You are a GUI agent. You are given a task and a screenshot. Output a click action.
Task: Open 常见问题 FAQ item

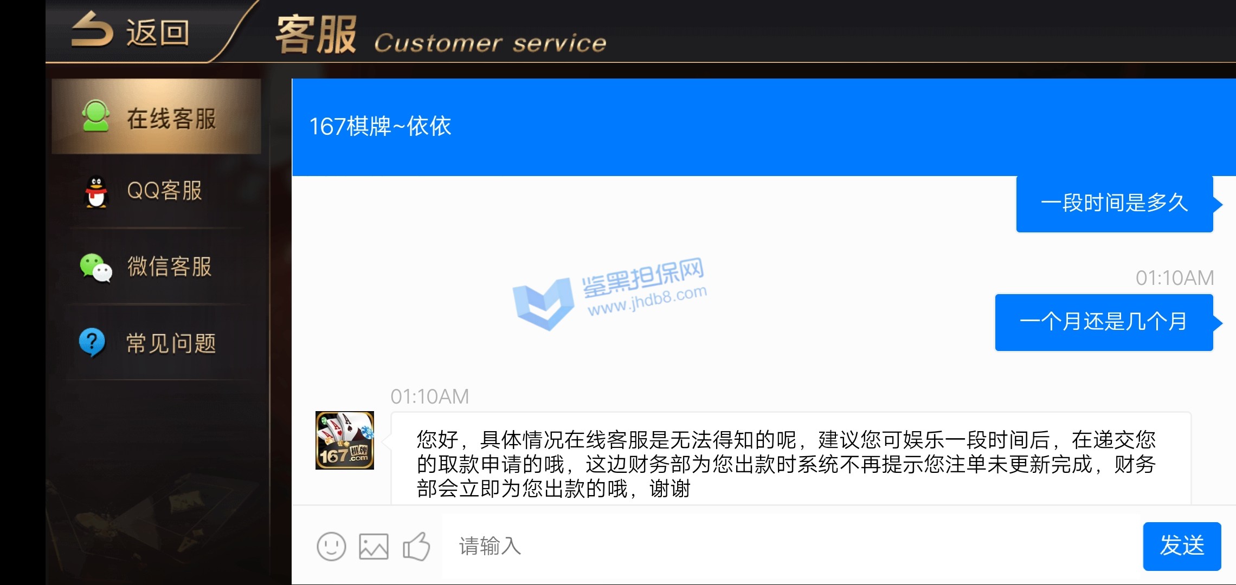tap(156, 343)
